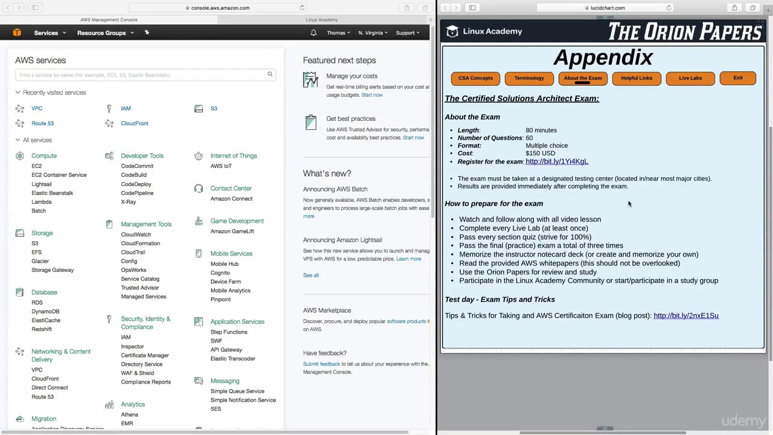Click the Database category icon
This screenshot has height=435, width=773.
pyautogui.click(x=20, y=292)
